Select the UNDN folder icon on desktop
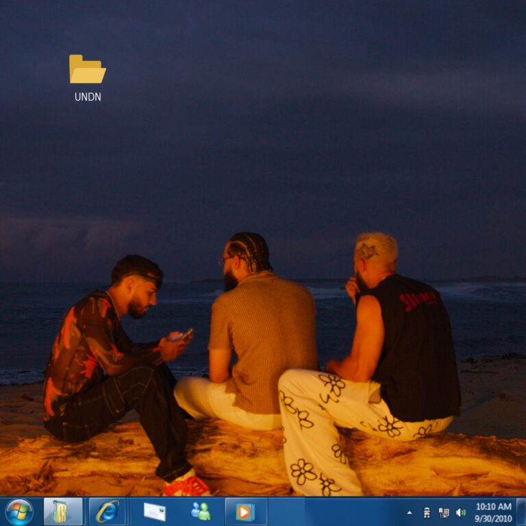 87,70
